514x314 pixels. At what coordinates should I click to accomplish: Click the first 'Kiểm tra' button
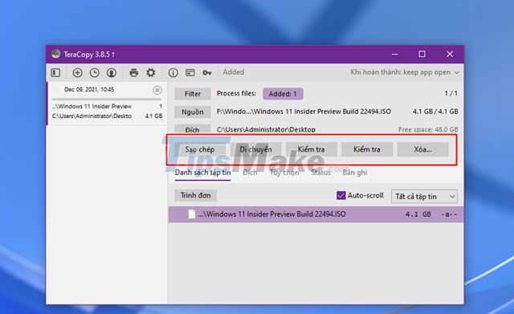coord(312,149)
